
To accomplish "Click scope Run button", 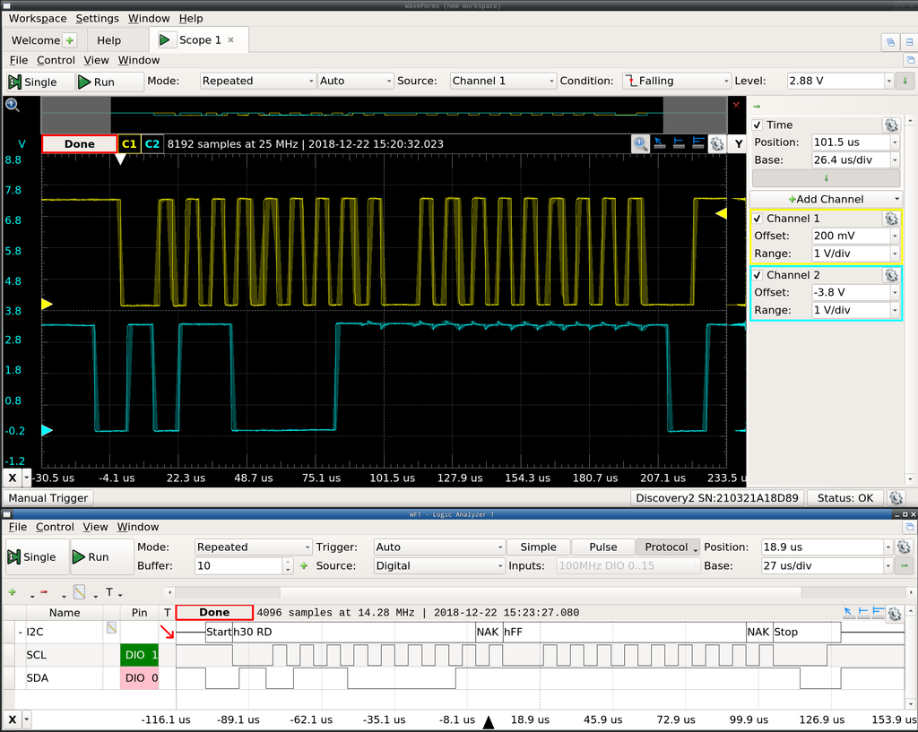I will point(109,82).
